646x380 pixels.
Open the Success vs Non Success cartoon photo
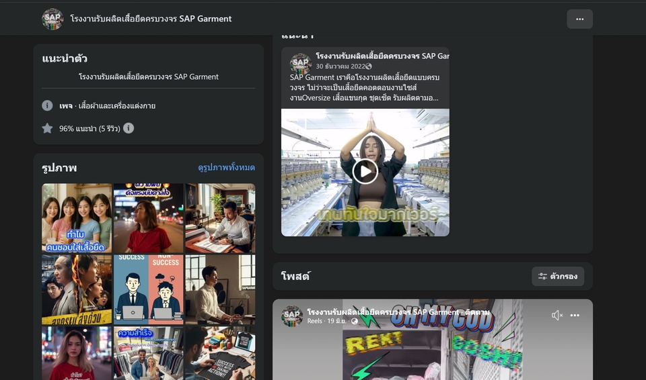pos(148,289)
